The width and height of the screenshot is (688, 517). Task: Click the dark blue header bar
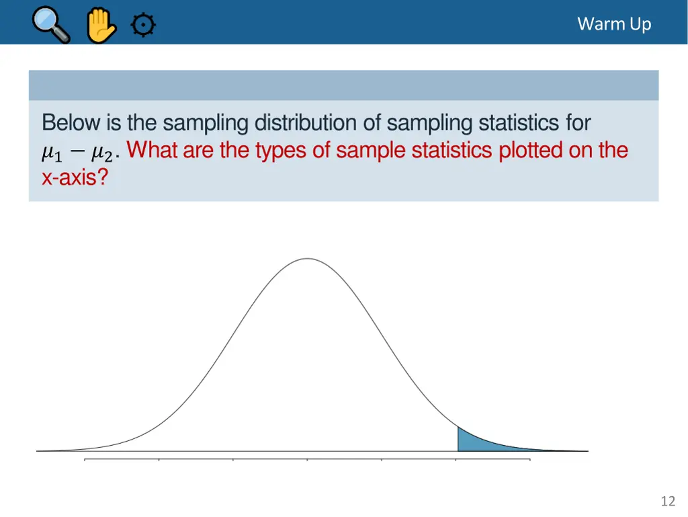point(343,22)
